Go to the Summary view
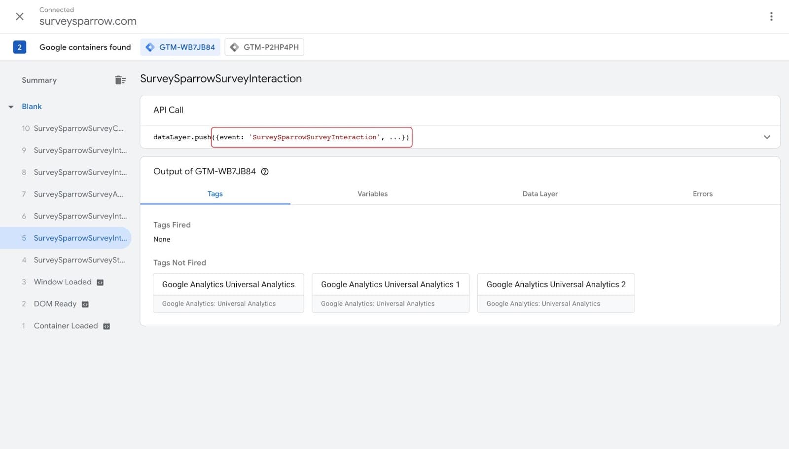Screen dimensions: 789x449 [39, 80]
